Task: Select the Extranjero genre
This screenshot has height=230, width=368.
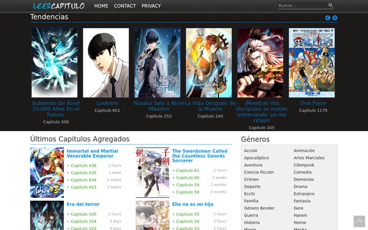Action: [x=304, y=194]
